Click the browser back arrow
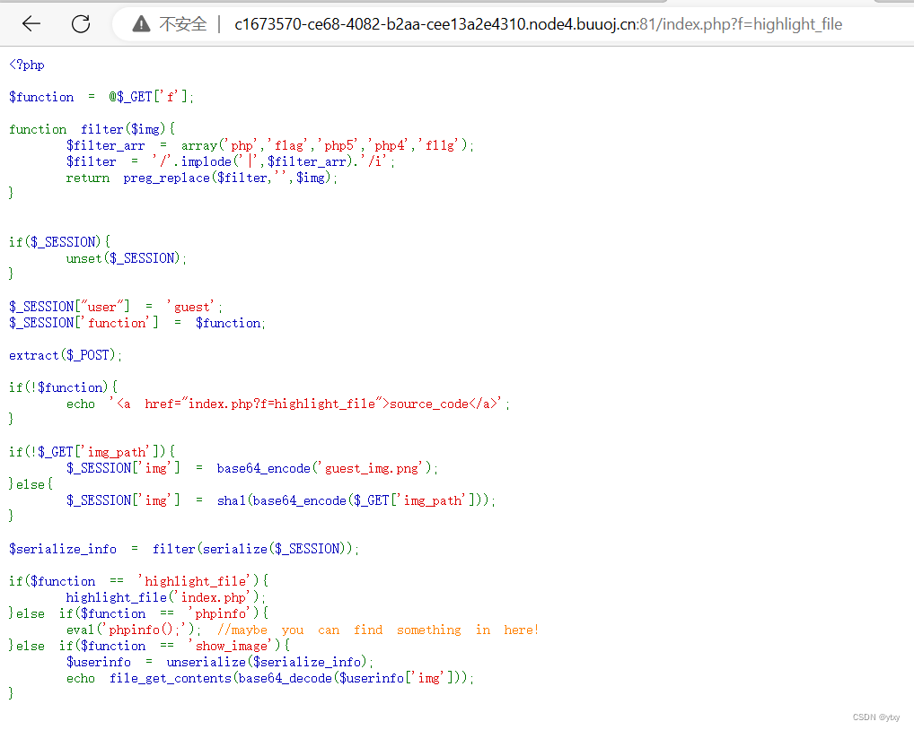The image size is (914, 730). point(31,24)
